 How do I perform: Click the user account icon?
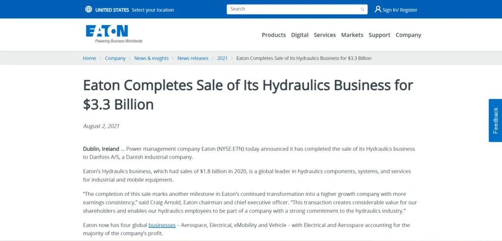click(378, 9)
